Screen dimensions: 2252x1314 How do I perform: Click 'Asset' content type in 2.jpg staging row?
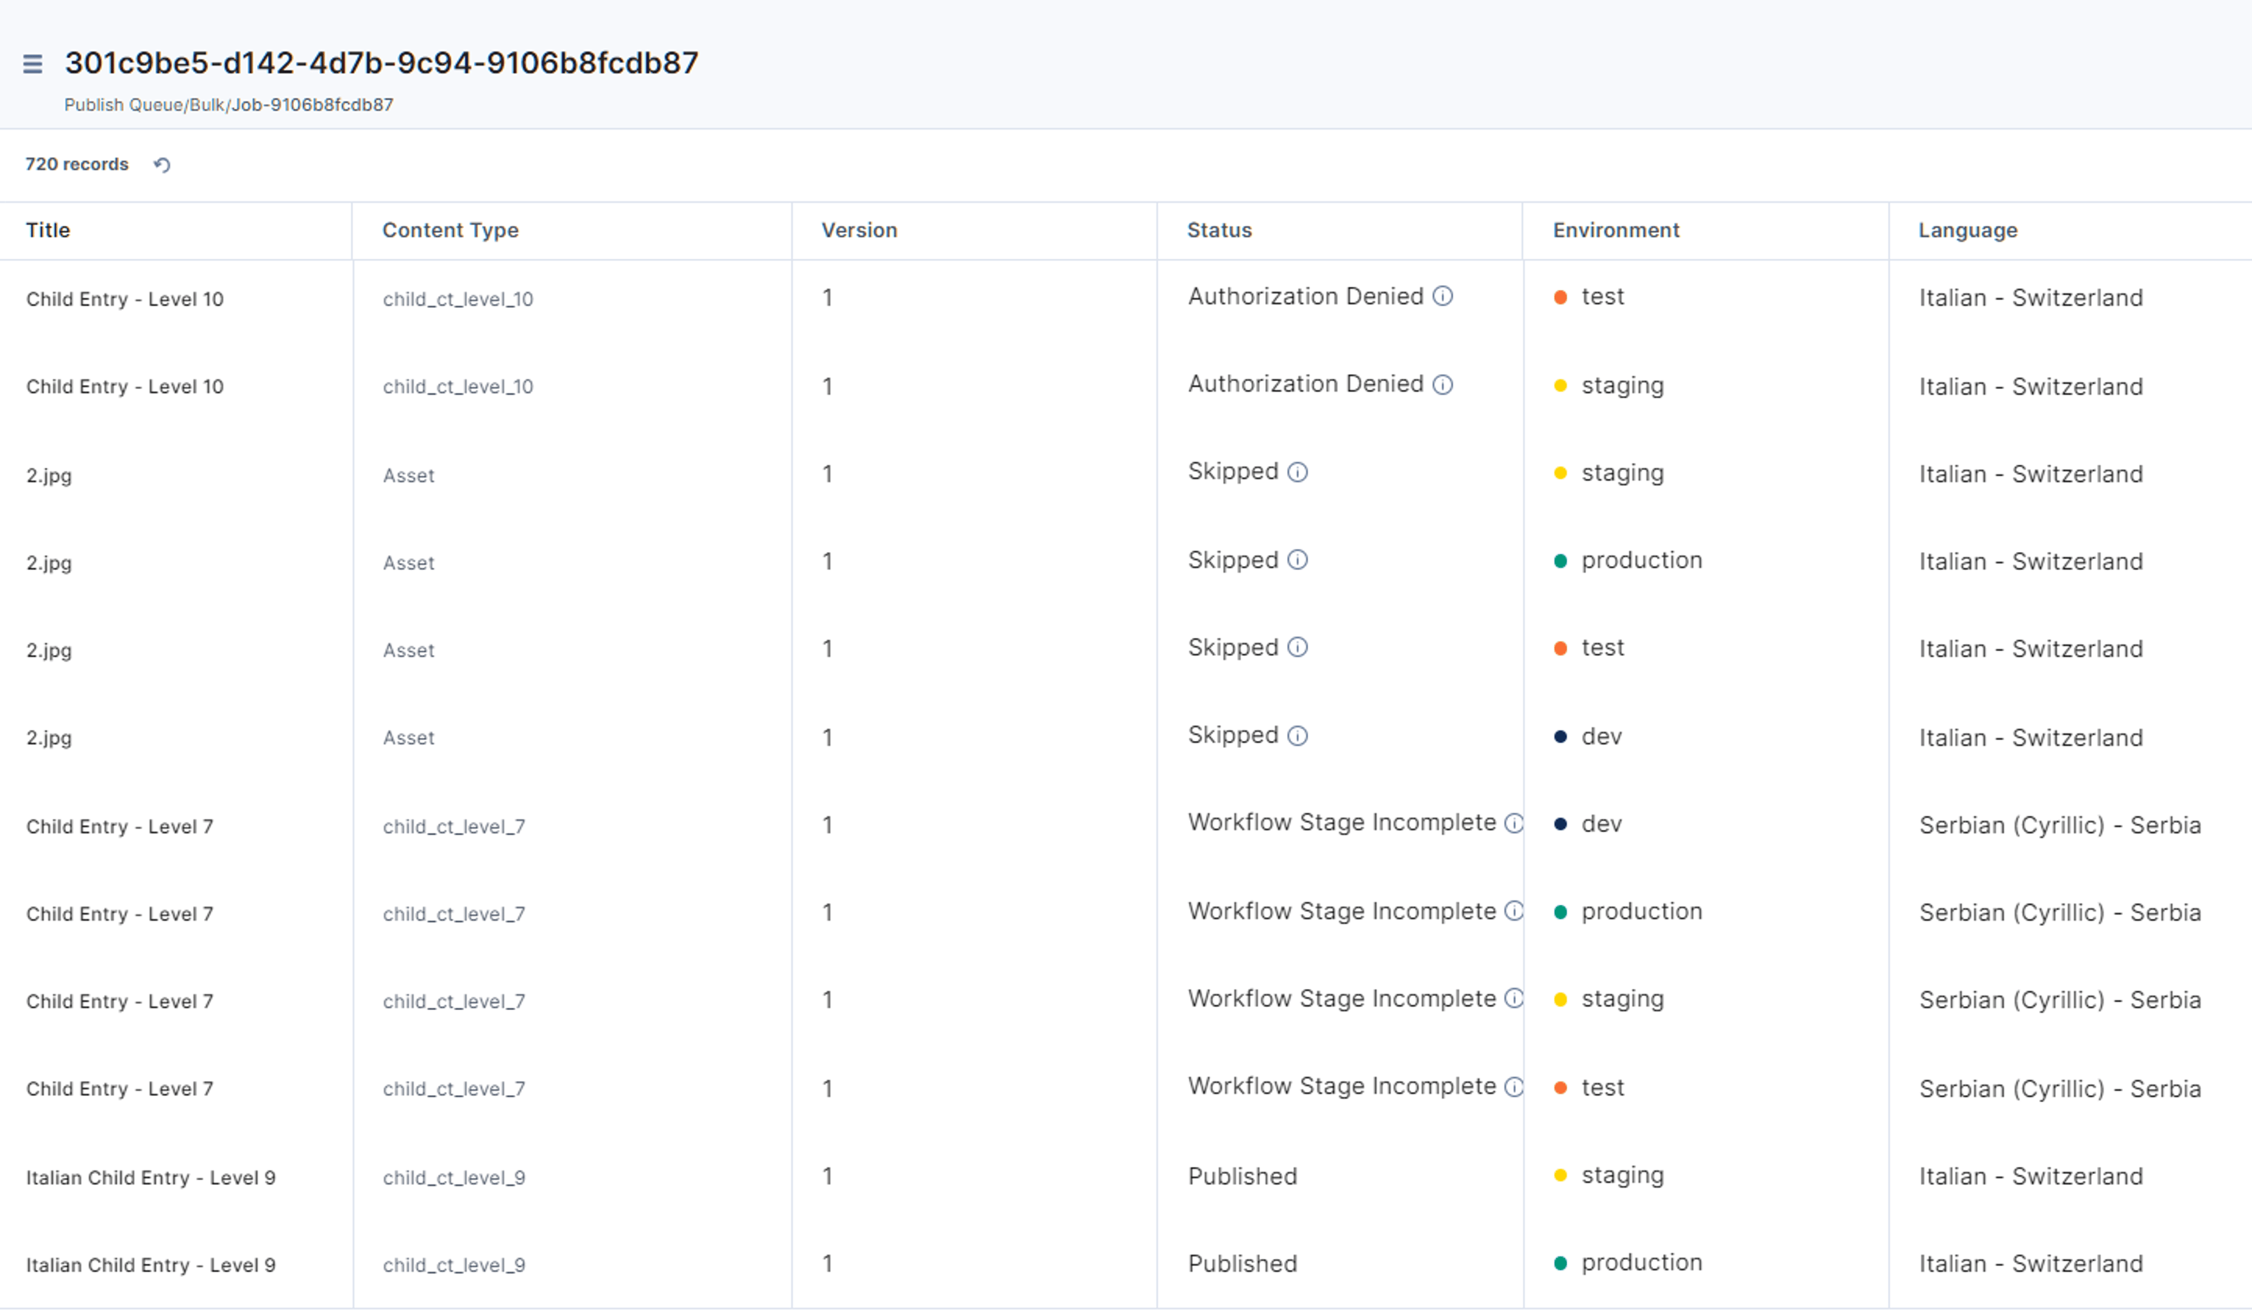click(x=409, y=476)
